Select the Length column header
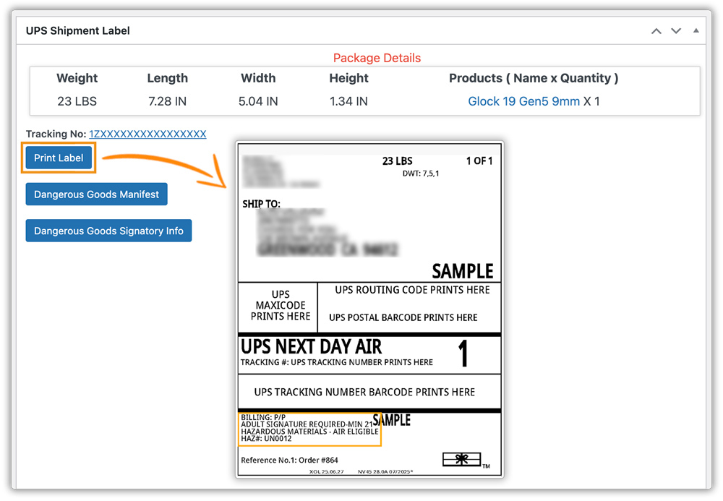 pyautogui.click(x=168, y=78)
